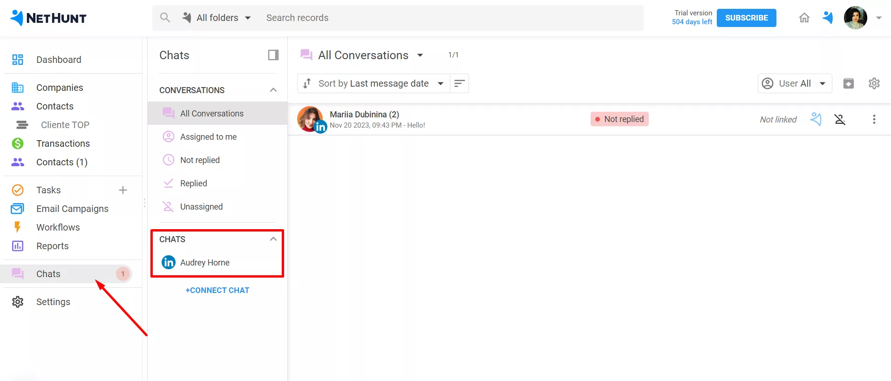This screenshot has width=891, height=381.
Task: Click +CONNECT CHAT link
Action: [x=218, y=290]
